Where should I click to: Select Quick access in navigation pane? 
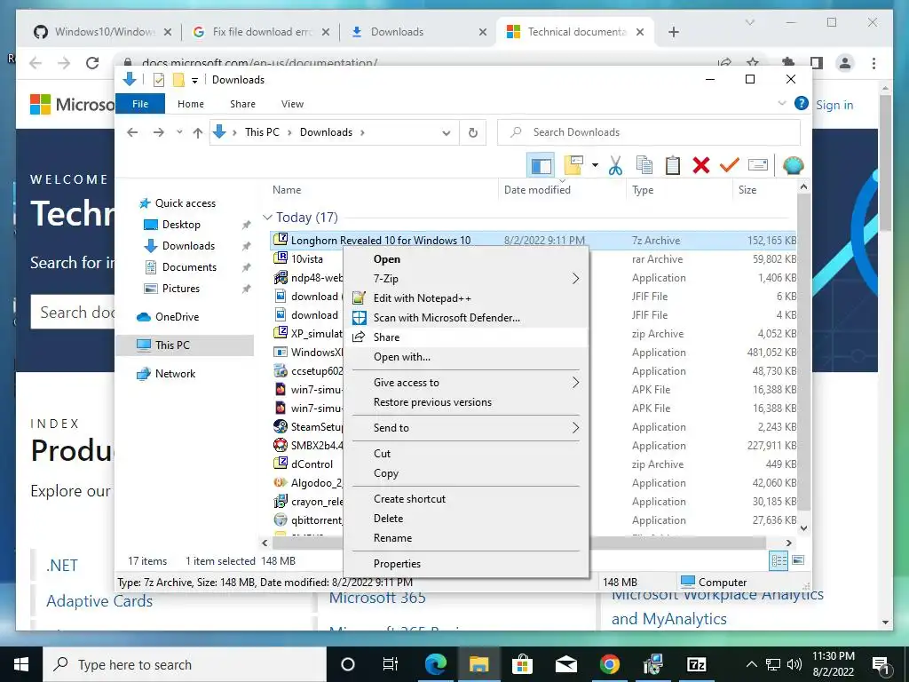185,203
